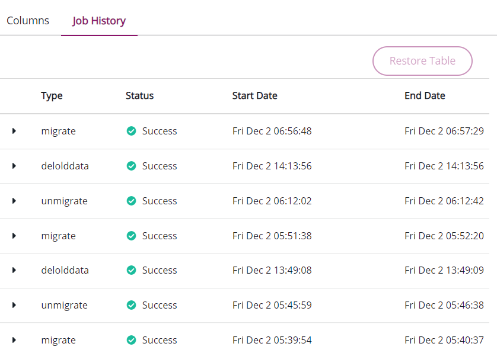Viewport: 497px width, 353px height.
Task: Click the Type column header
Action: coord(52,95)
